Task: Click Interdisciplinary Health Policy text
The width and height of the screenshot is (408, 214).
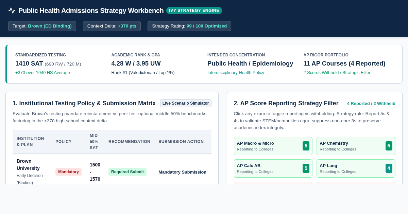Action: [x=236, y=73]
